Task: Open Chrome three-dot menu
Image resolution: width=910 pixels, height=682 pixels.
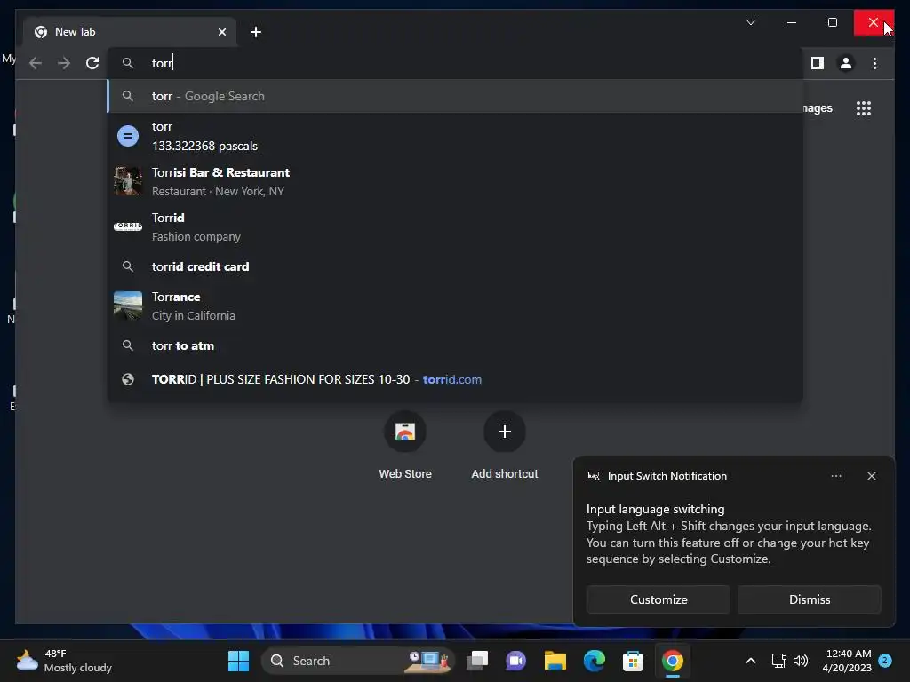Action: (874, 63)
